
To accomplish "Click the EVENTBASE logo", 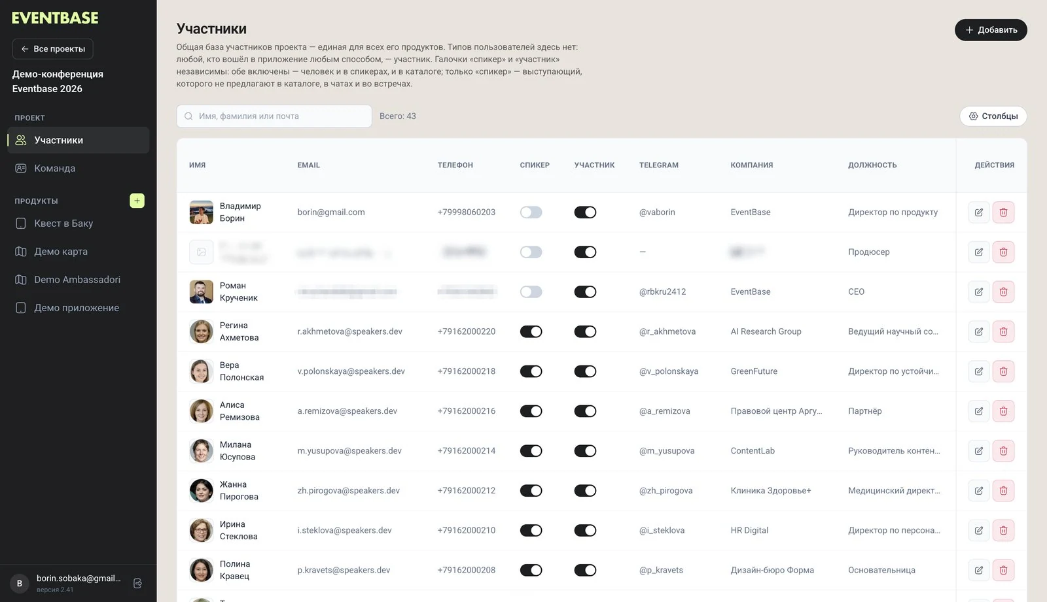I will coord(55,18).
